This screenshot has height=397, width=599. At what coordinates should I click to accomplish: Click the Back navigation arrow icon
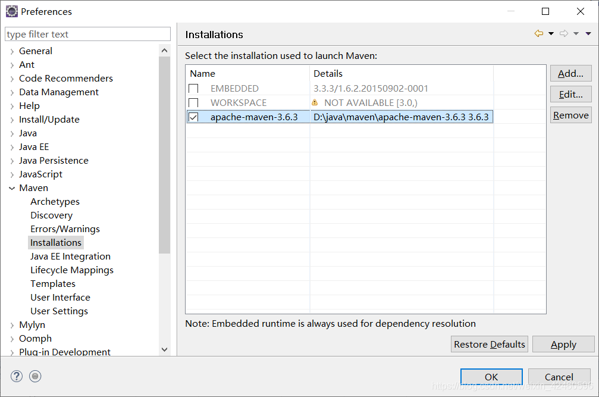539,34
